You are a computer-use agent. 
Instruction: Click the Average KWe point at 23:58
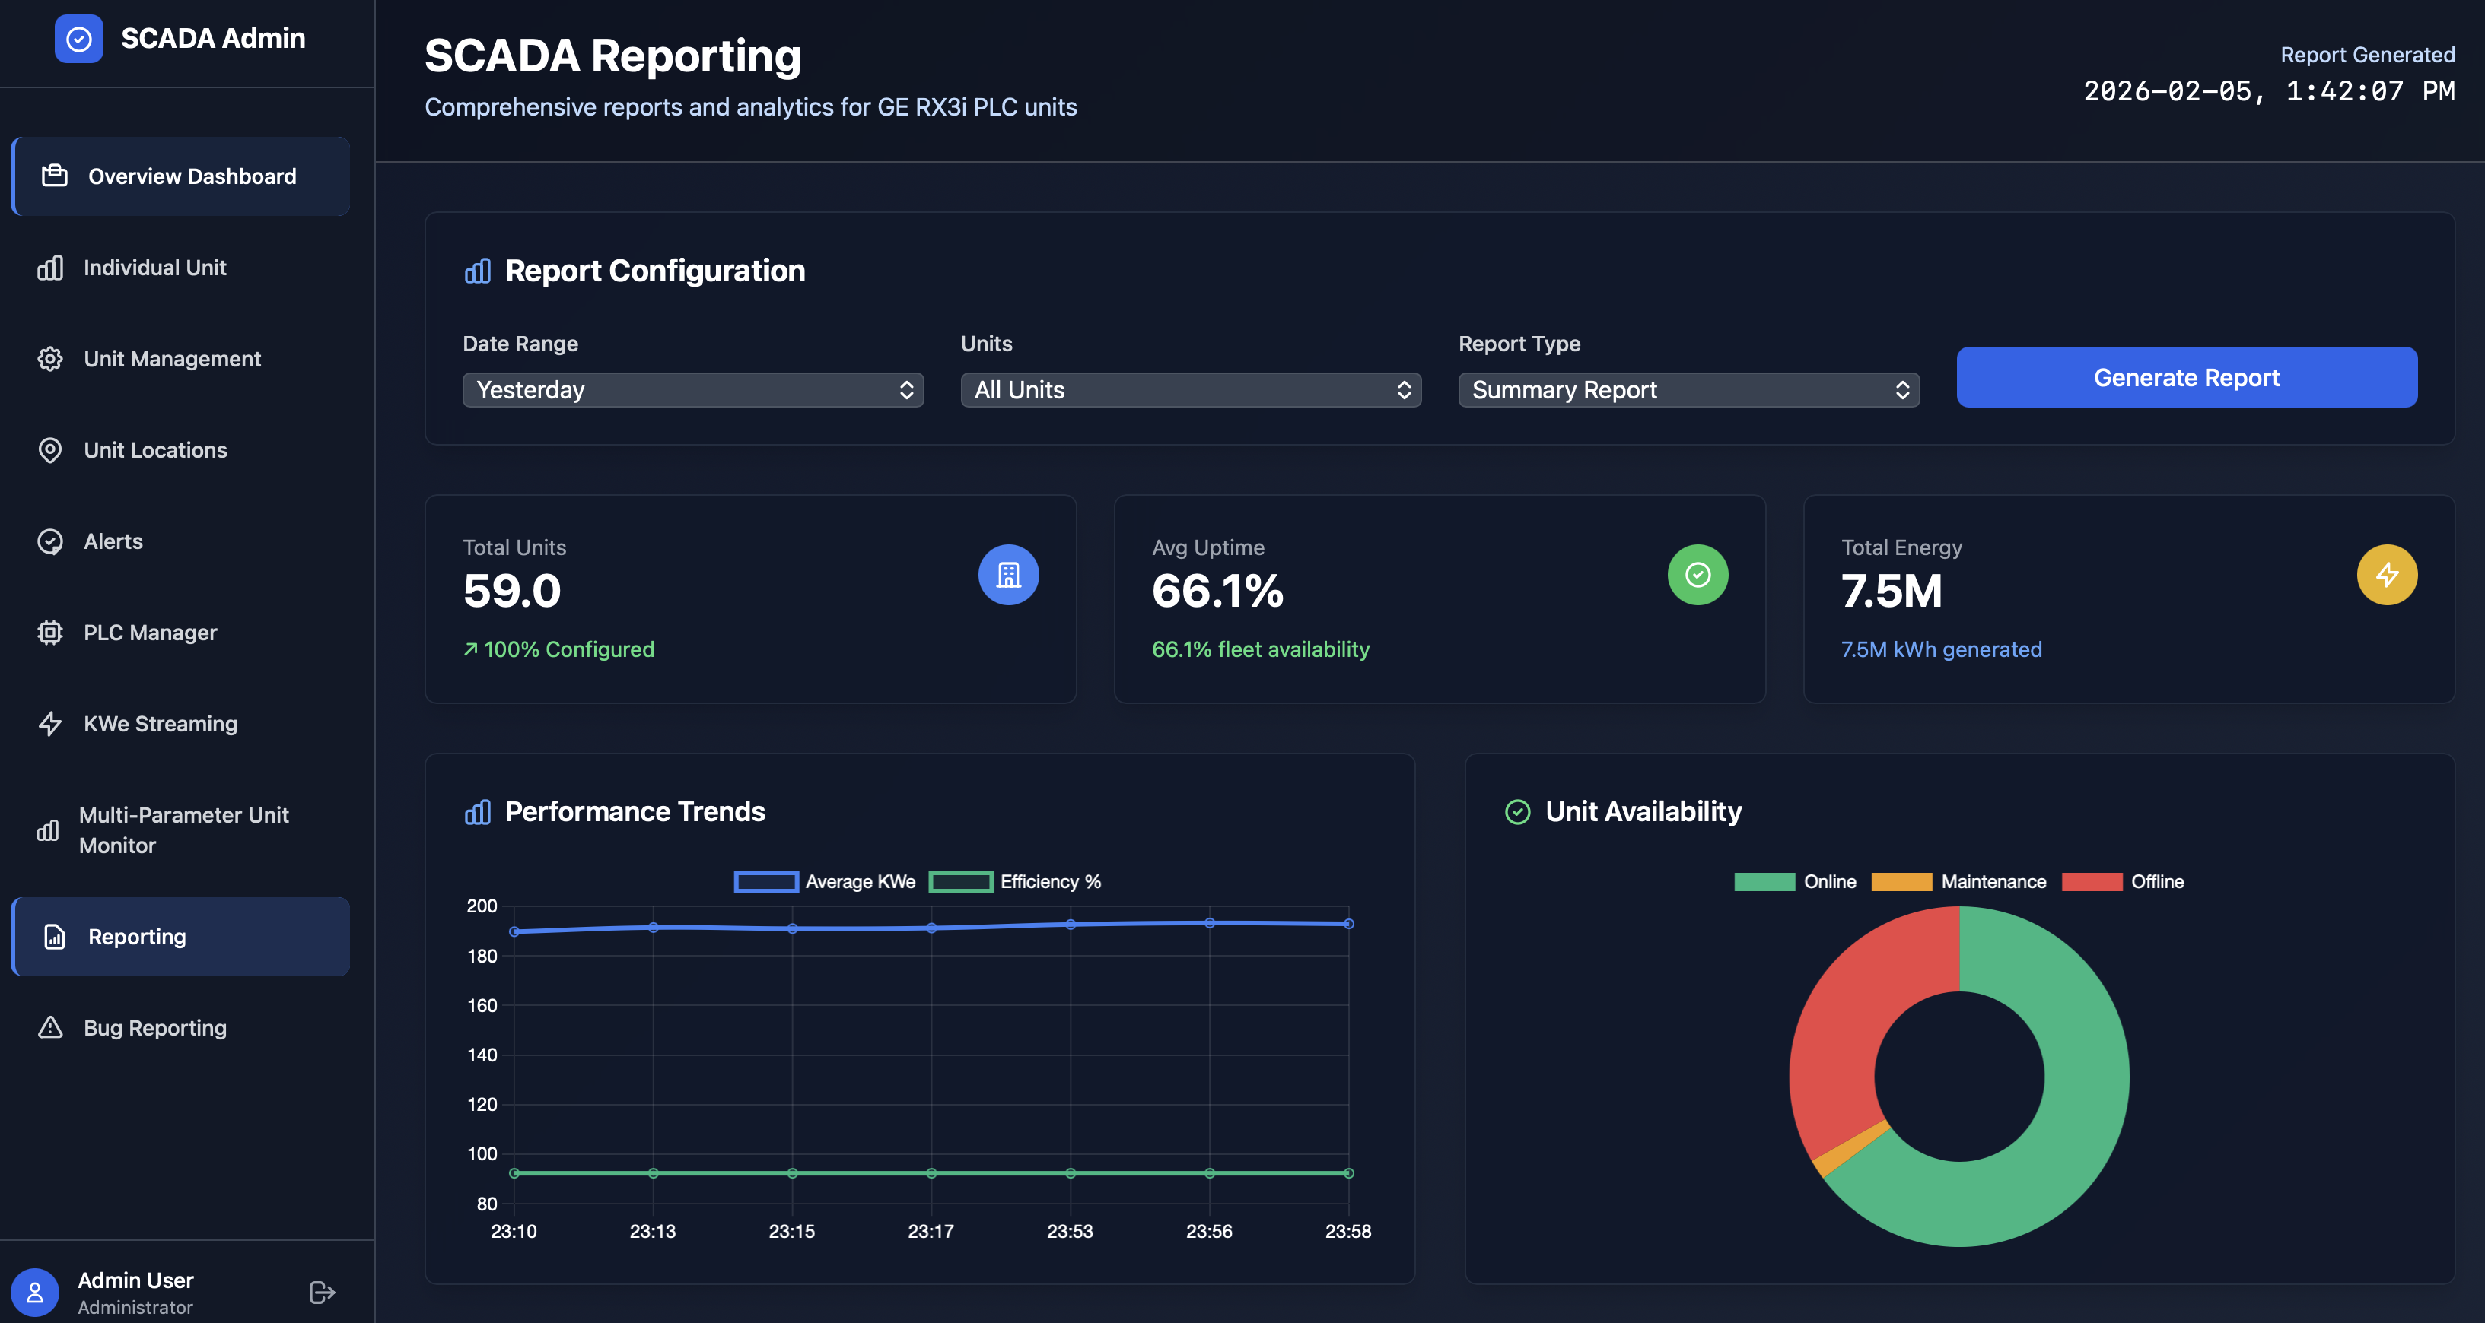pos(1348,923)
